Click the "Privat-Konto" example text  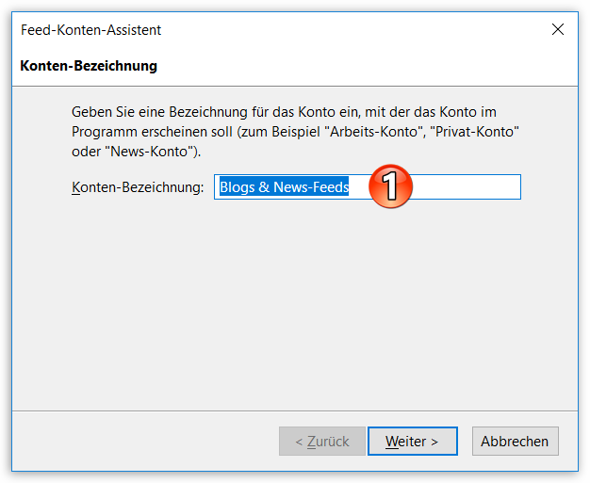474,132
